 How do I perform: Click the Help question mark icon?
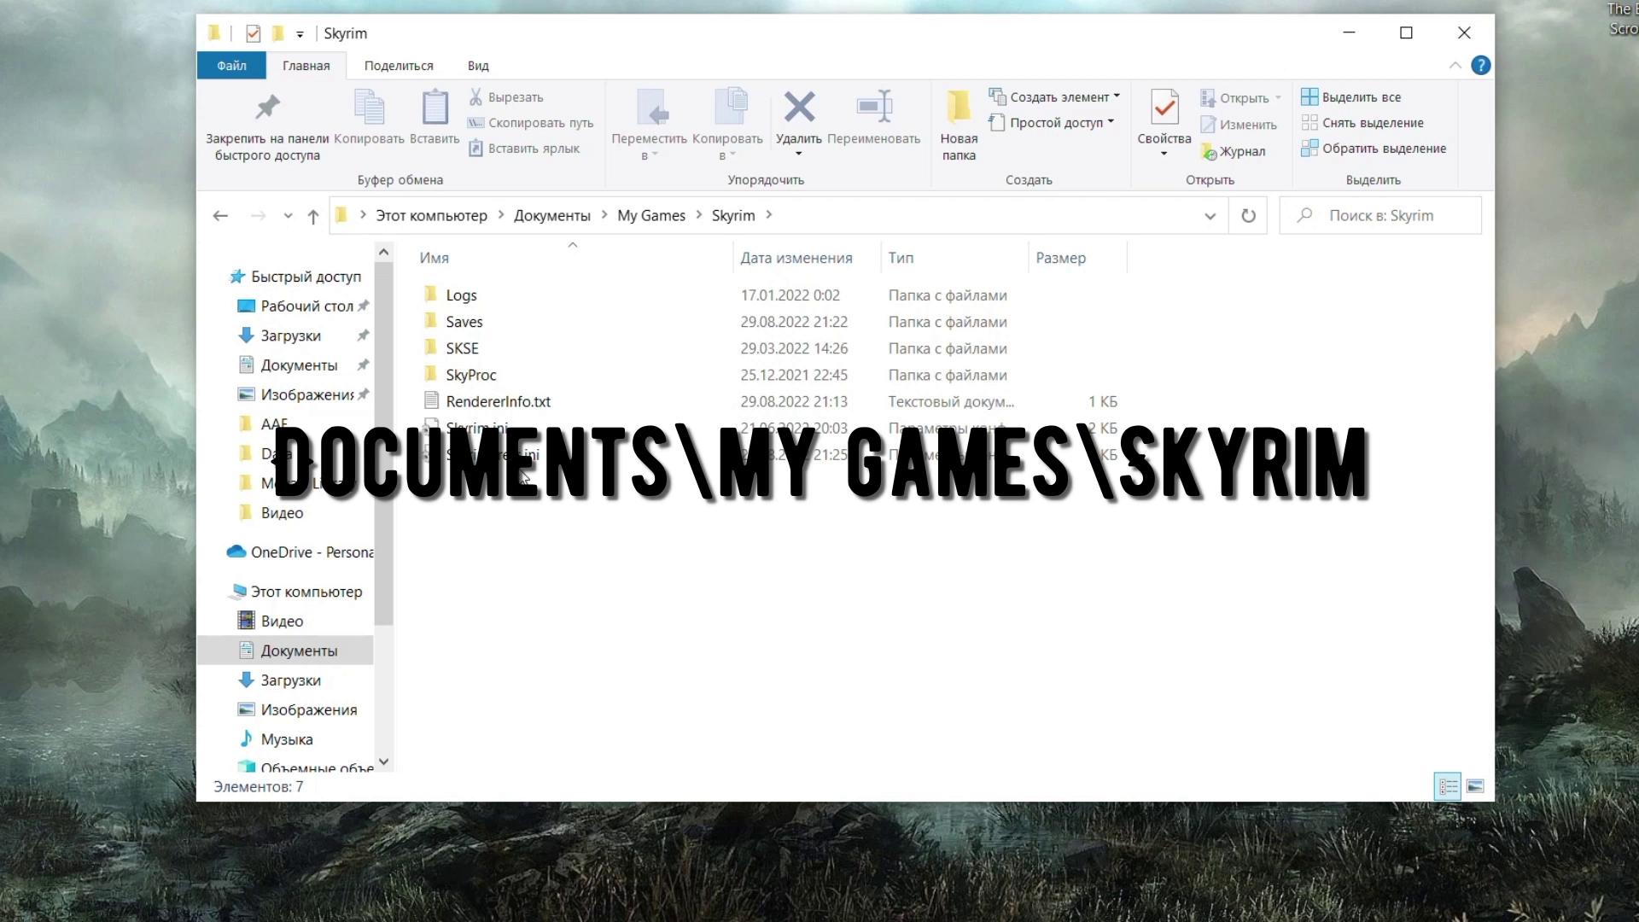pyautogui.click(x=1481, y=66)
